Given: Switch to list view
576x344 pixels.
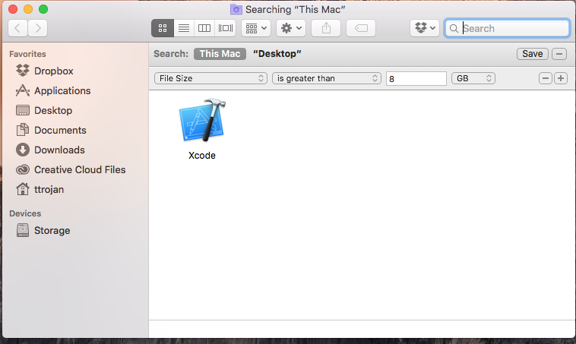Looking at the screenshot, I should (x=184, y=28).
